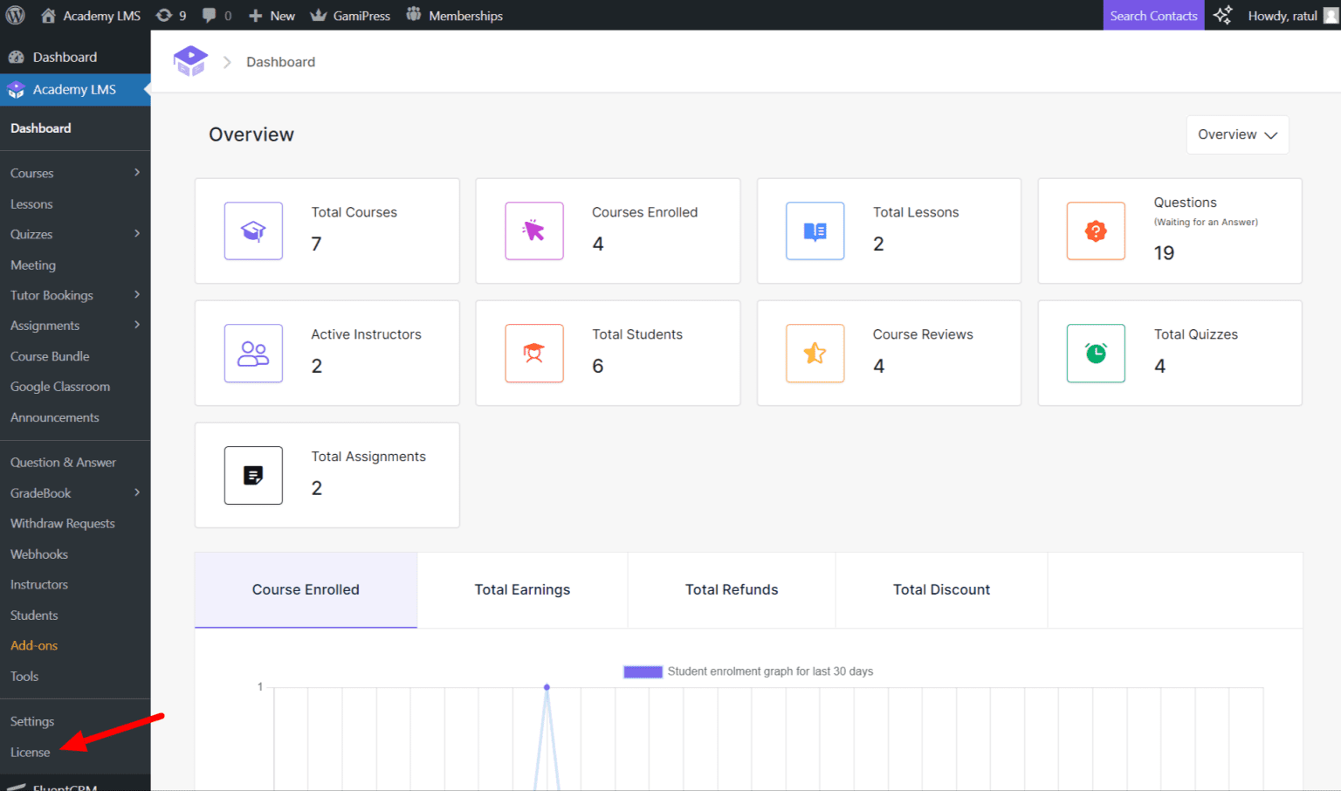Image resolution: width=1341 pixels, height=791 pixels.
Task: Open the updates icon showing 9
Action: click(x=164, y=15)
